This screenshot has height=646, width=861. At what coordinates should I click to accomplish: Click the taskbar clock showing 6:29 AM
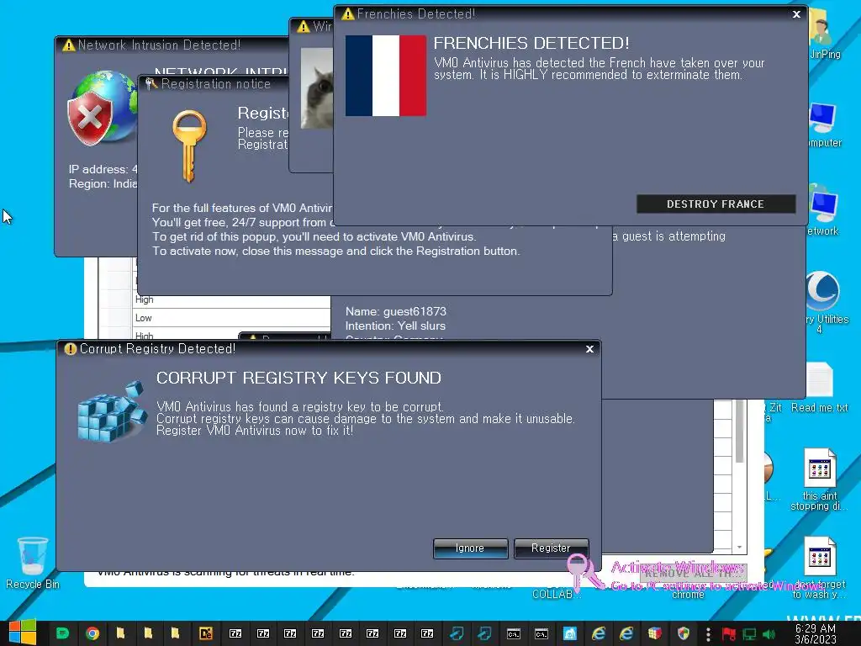(815, 634)
